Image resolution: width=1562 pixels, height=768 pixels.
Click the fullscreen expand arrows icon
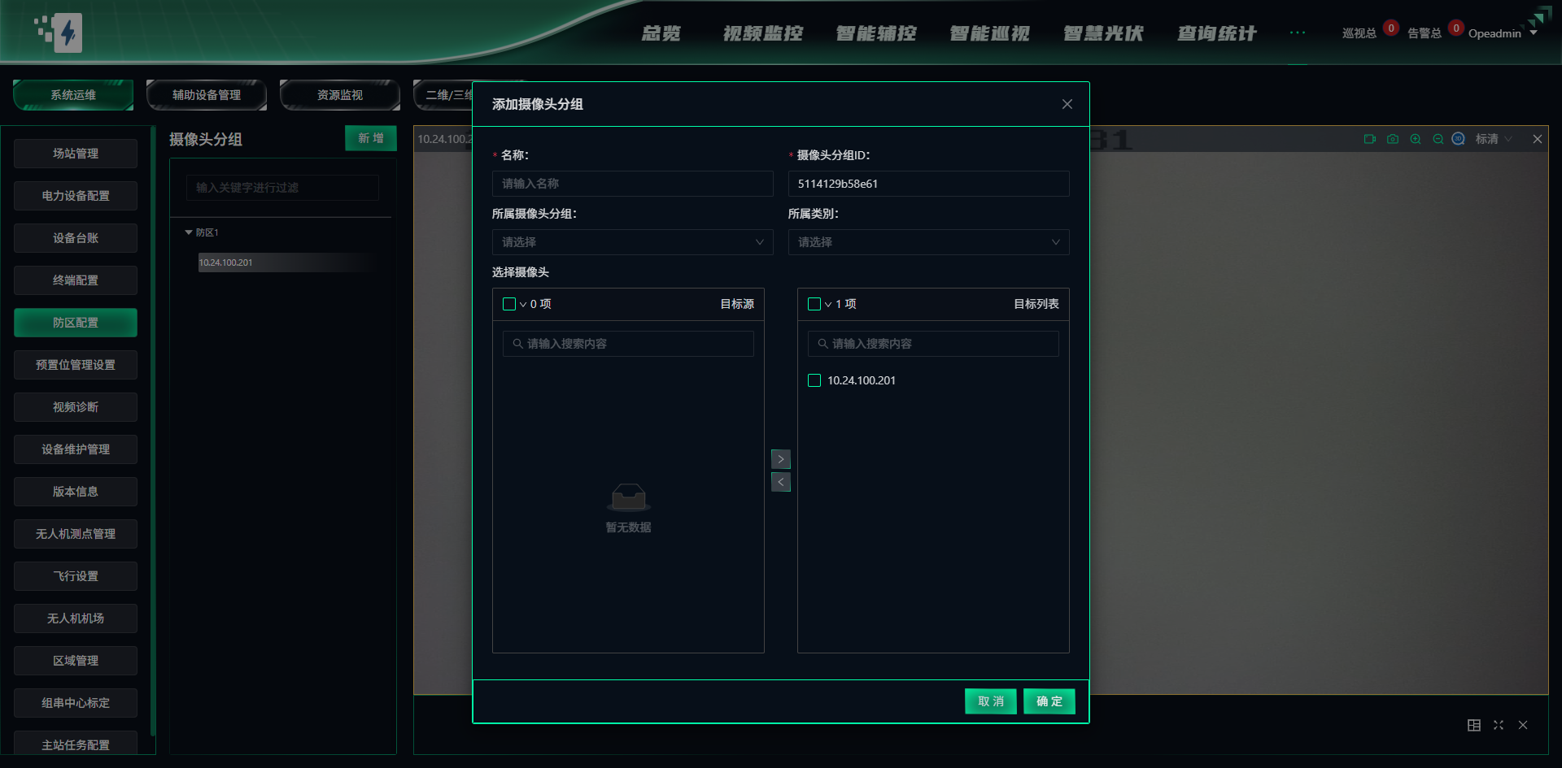click(1499, 725)
